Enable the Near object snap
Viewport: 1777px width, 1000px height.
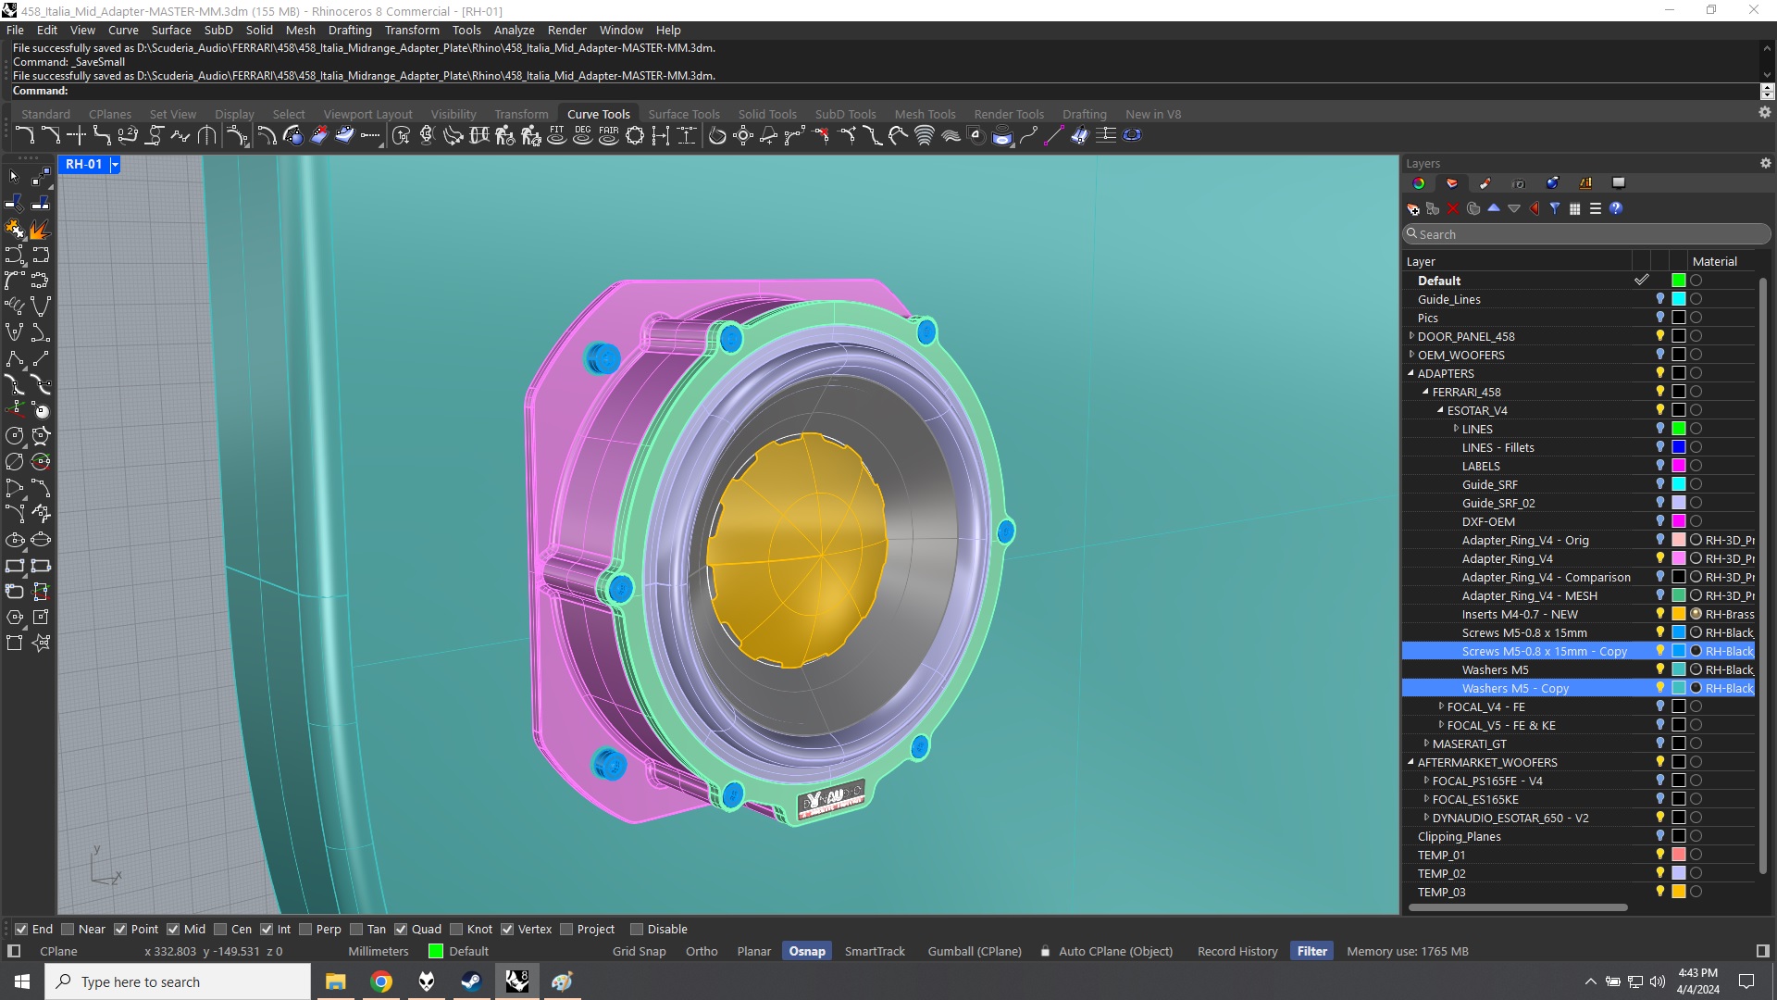pos(68,929)
